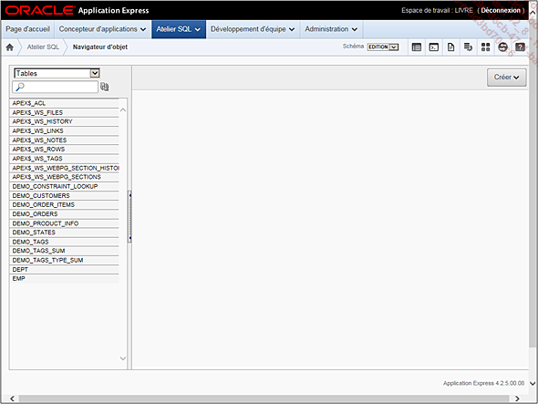This screenshot has height=404, width=538.
Task: Click the horizontal scrollbar right arrow
Action: point(517,399)
